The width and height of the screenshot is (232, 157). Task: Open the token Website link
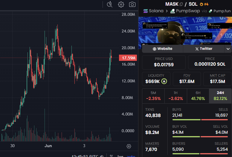[x=162, y=49]
